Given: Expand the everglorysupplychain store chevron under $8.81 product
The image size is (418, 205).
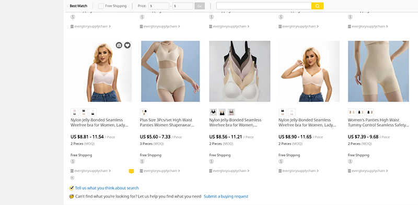Looking at the screenshot, I should coord(110,171).
